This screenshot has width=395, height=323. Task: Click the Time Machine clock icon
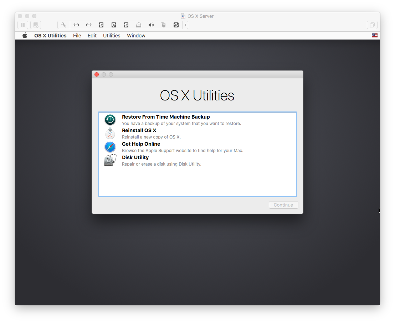110,120
